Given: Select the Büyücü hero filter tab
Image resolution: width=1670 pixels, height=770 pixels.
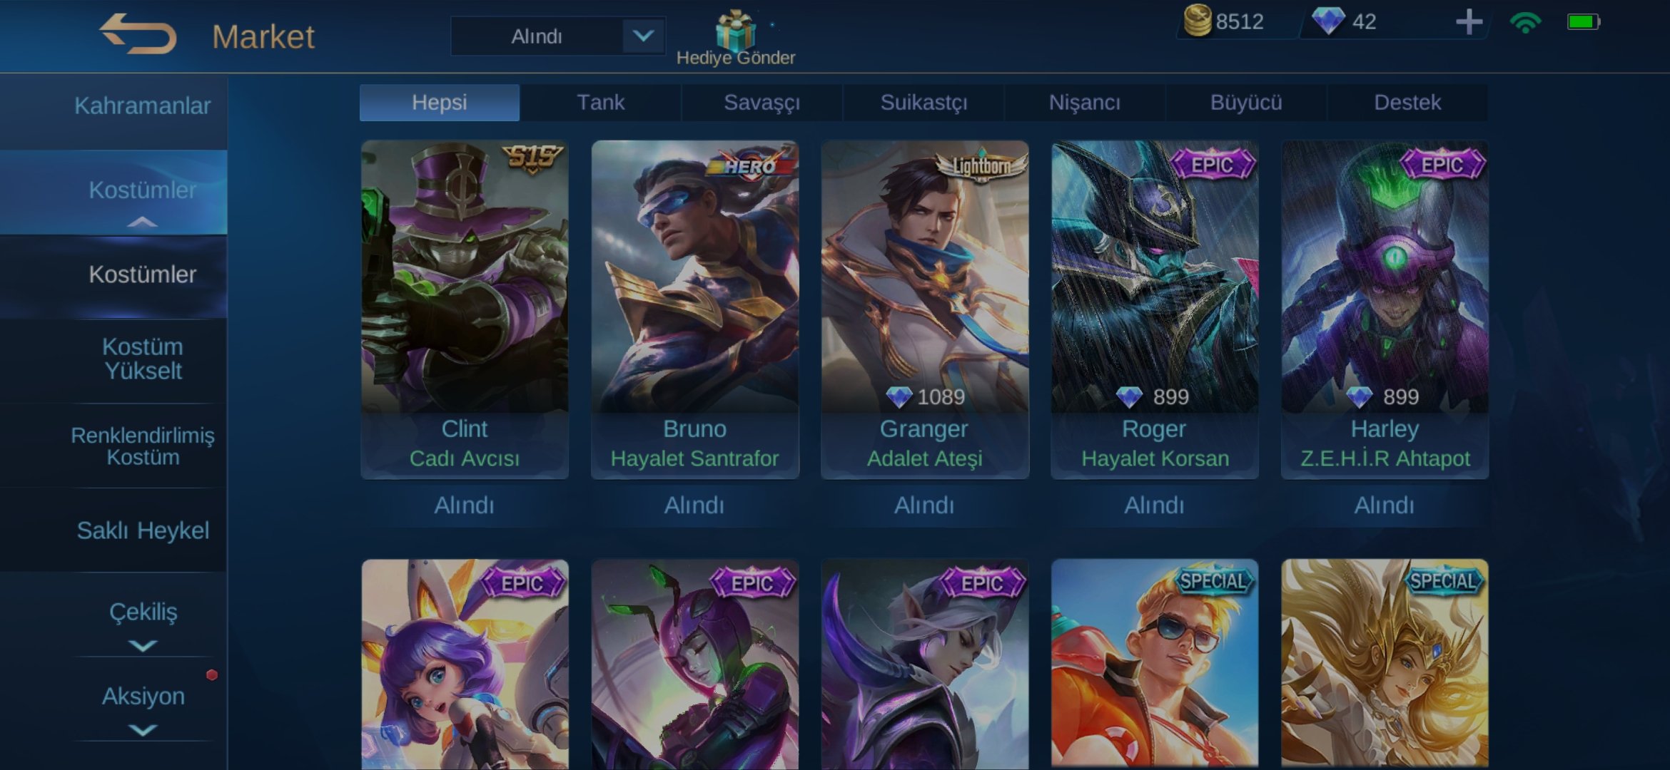Looking at the screenshot, I should (1246, 103).
